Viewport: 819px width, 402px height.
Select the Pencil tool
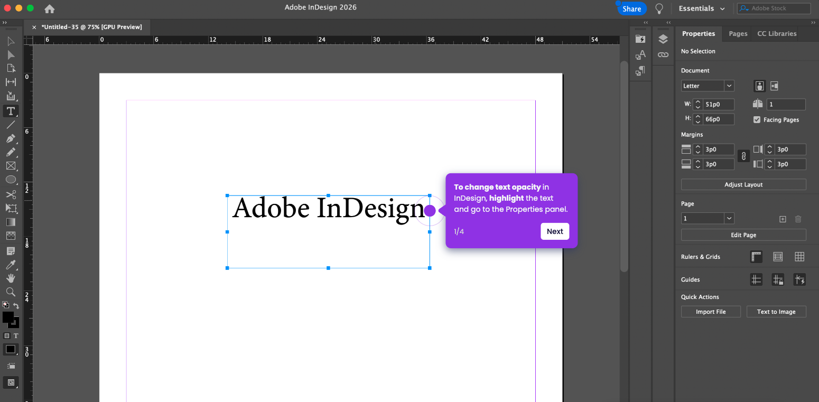[x=11, y=152]
